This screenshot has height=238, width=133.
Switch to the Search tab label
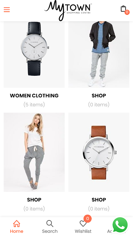tap(50, 231)
